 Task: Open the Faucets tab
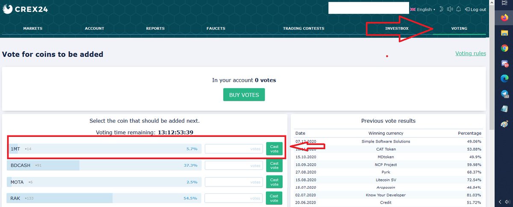[216, 29]
